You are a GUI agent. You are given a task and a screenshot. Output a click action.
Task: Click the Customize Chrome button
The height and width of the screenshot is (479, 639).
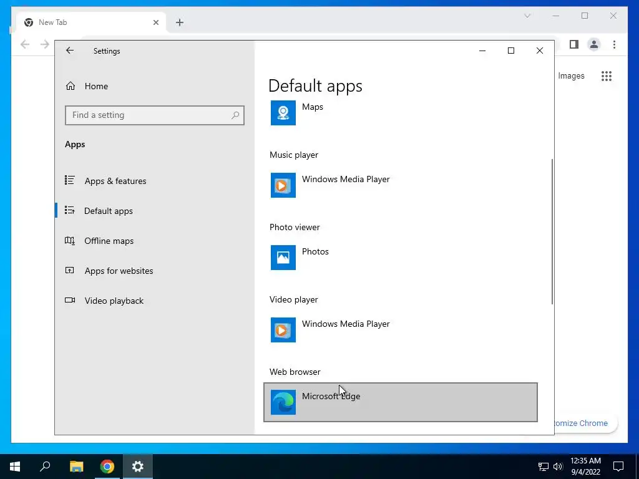click(585, 423)
